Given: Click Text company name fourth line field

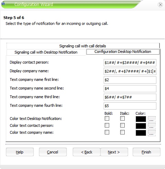Looking at the screenshot, I should tap(130, 106).
